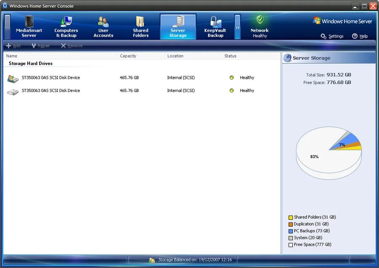The height and width of the screenshot is (268, 379).
Task: Go to the Shared Folders tab
Action: [x=141, y=27]
